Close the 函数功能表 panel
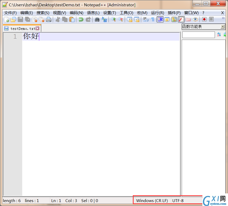This screenshot has width=228, height=206. (223, 27)
